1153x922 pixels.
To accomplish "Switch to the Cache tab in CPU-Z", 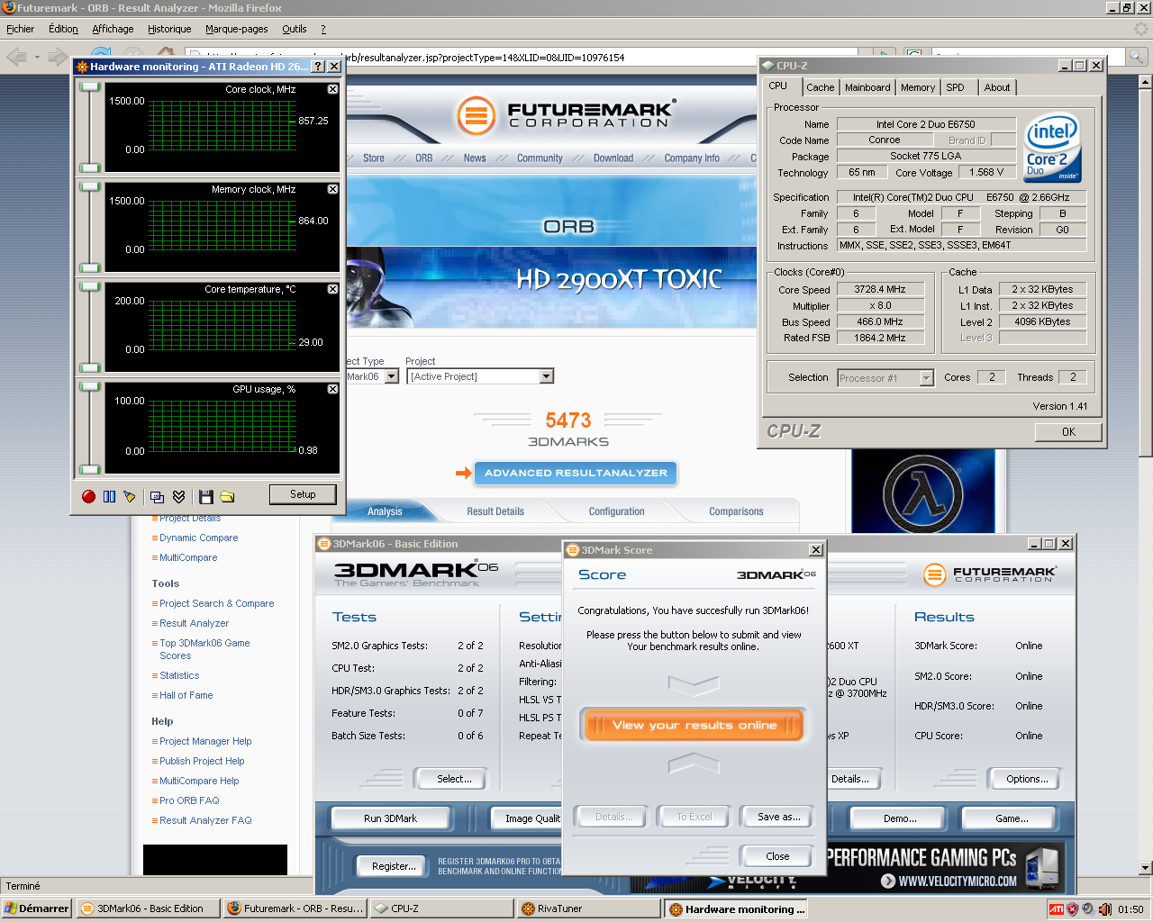I will [820, 87].
